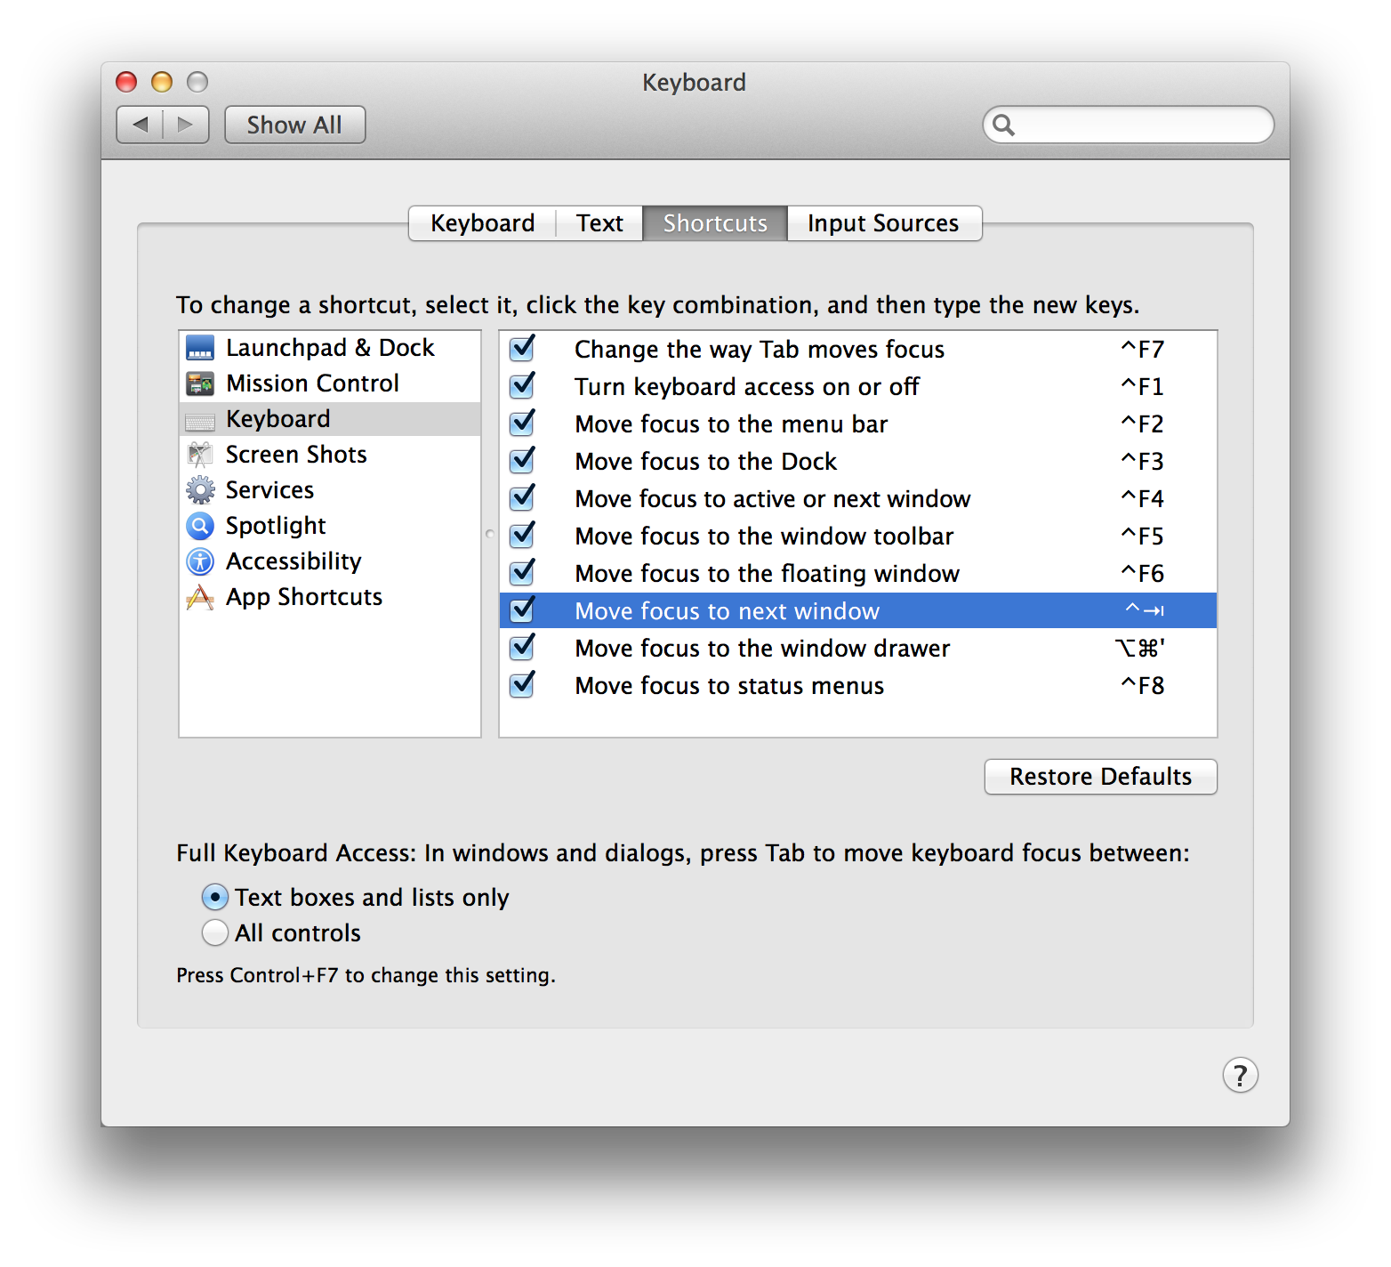Click the Option-Command-' shortcut value

(x=1140, y=648)
